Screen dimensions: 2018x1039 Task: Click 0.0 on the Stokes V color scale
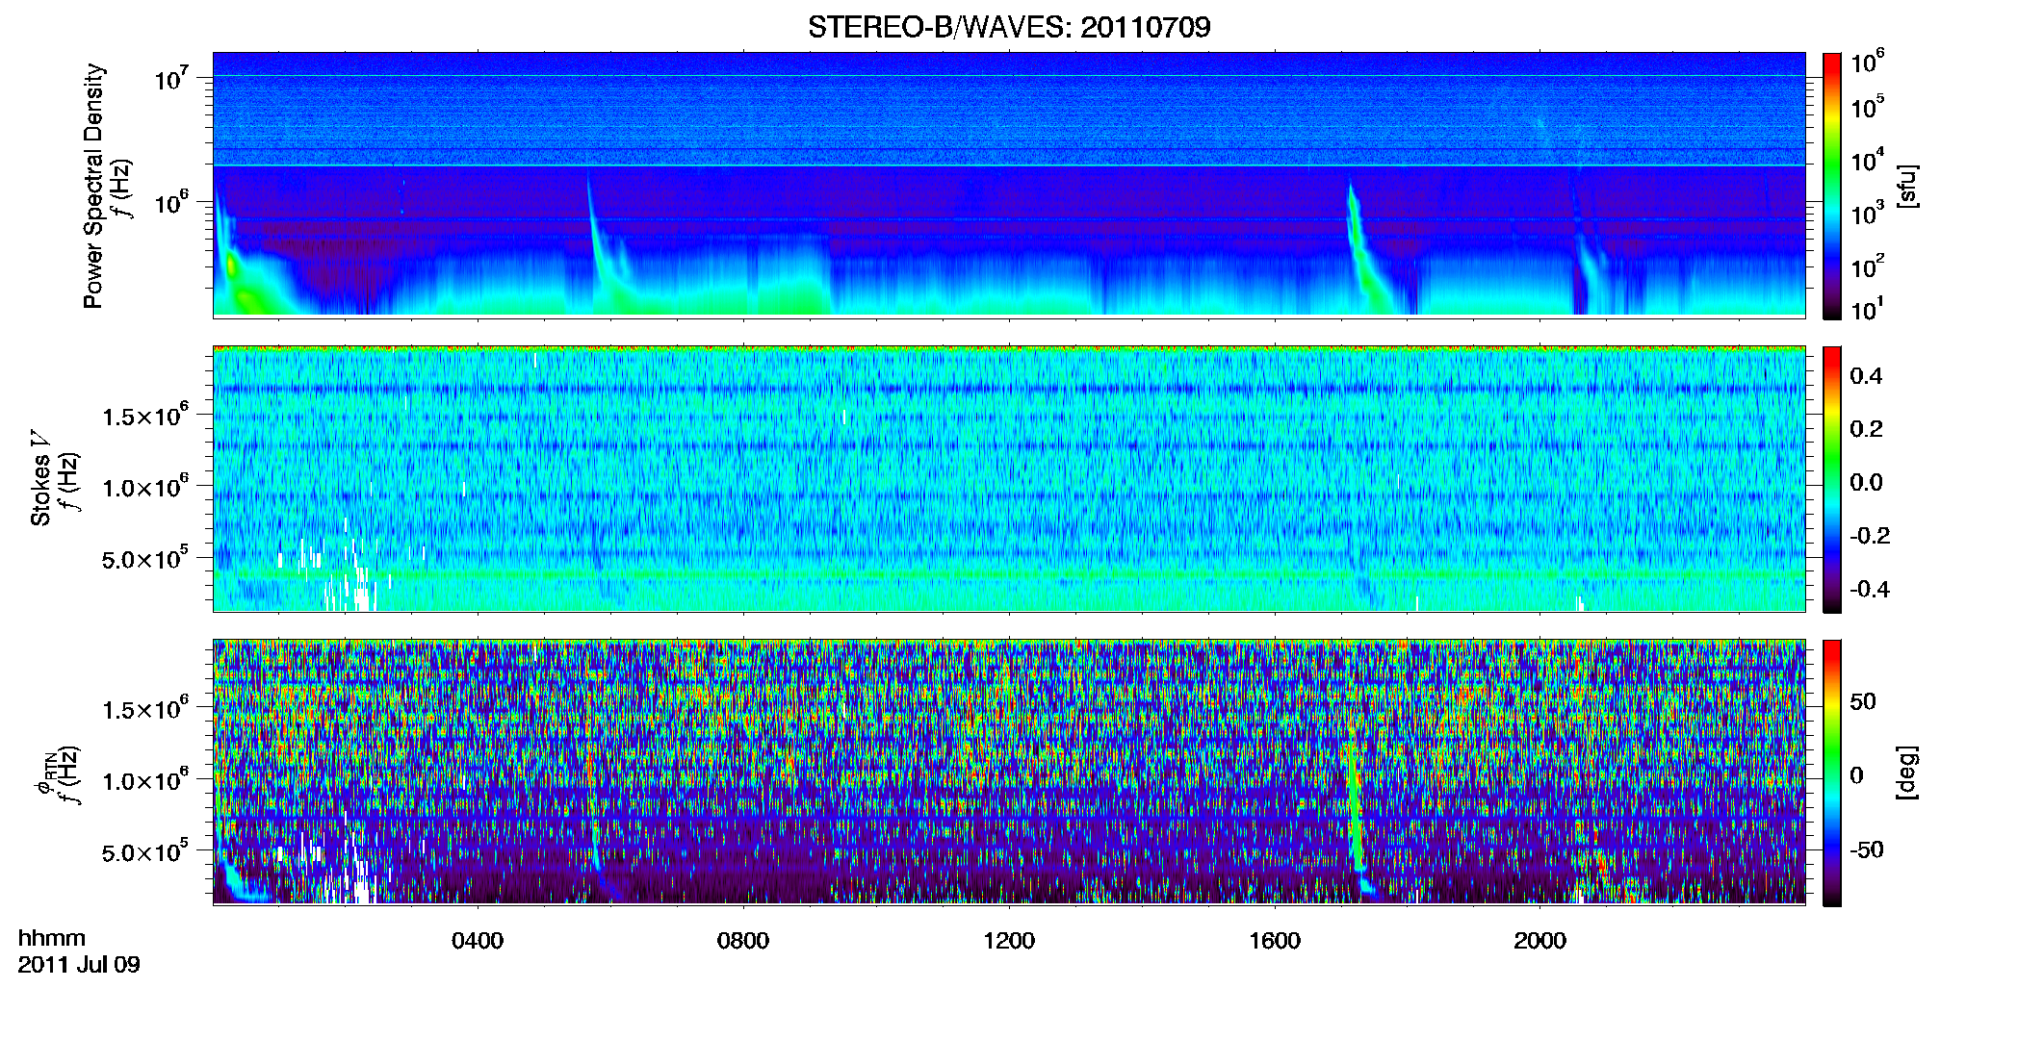click(1866, 482)
